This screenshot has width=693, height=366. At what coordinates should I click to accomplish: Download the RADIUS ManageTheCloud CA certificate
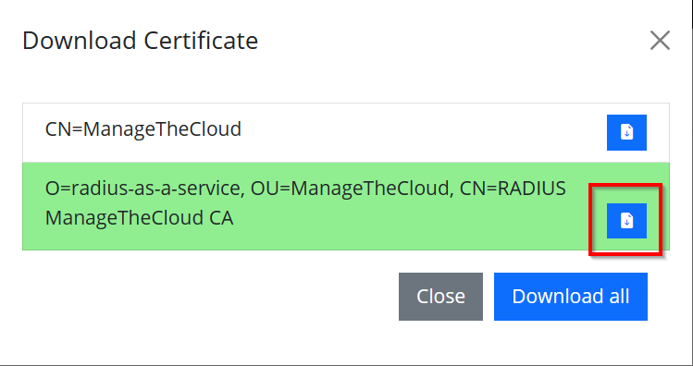point(626,221)
